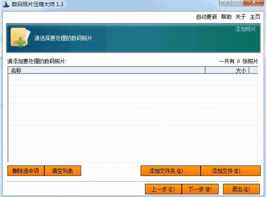This screenshot has height=197, width=266.
Task: Click the wizard hat app icon in the title bar
Action: [6, 4]
